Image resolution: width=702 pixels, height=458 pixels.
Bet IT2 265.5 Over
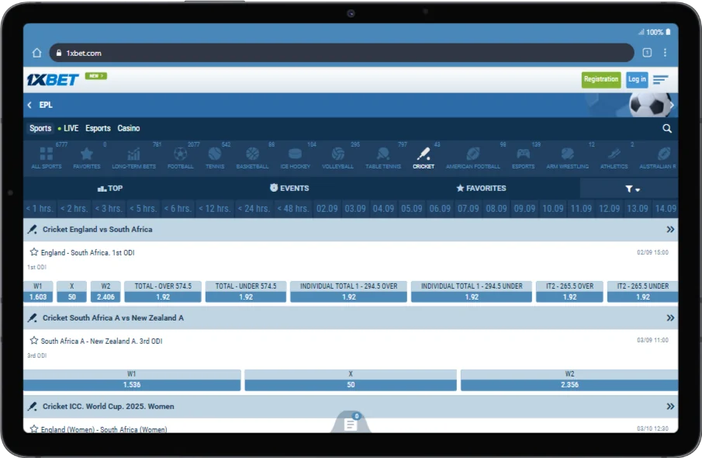coord(569,292)
